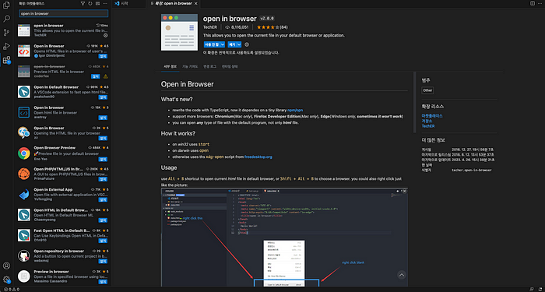Open editor more actions at top right

point(540,3)
